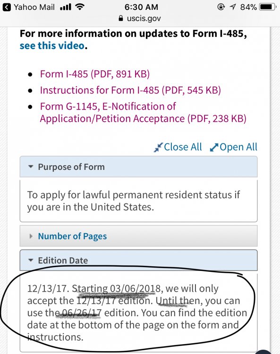Tap the battery icon in status bar
Viewport: 280px width, 354px height.
(x=268, y=7)
